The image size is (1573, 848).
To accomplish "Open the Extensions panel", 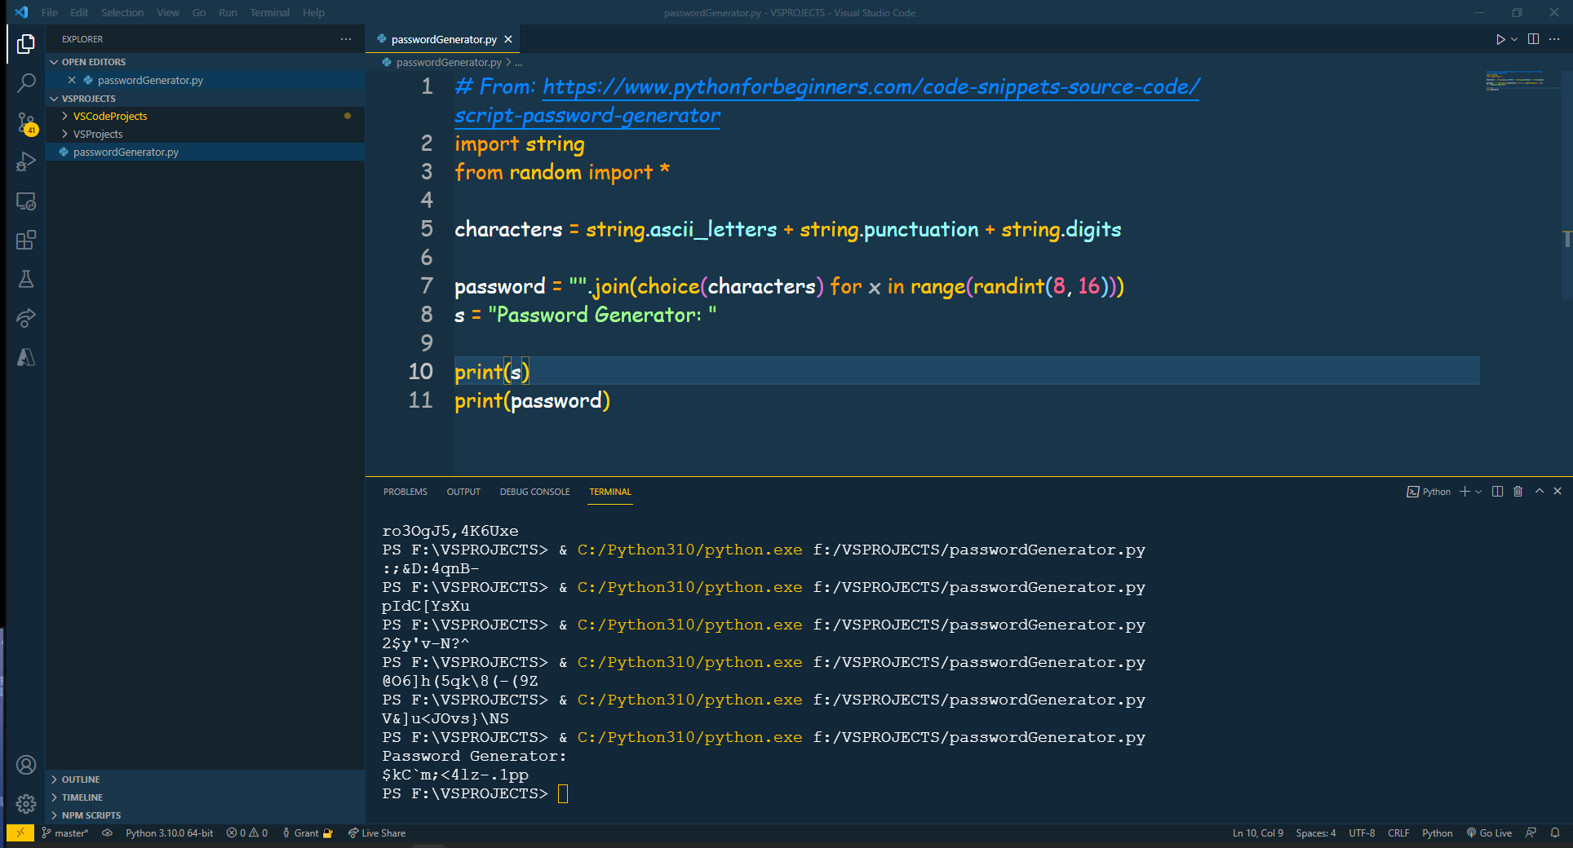I will [x=26, y=240].
